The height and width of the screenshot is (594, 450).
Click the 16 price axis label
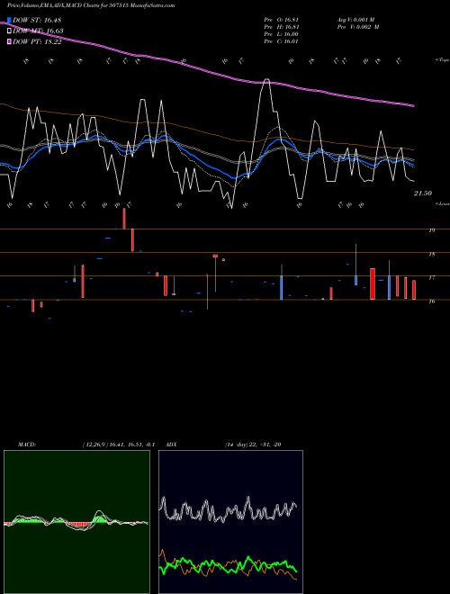coord(432,301)
